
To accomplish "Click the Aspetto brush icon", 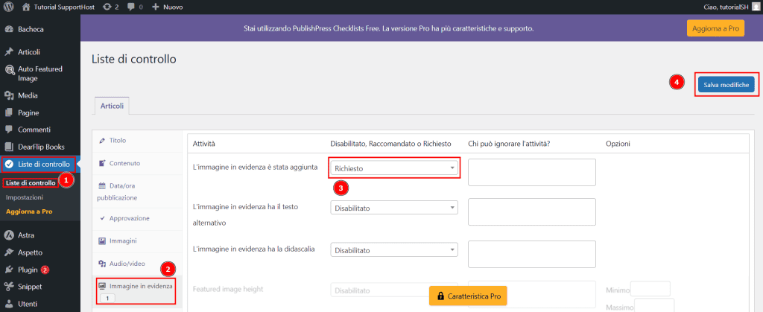I will [9, 252].
